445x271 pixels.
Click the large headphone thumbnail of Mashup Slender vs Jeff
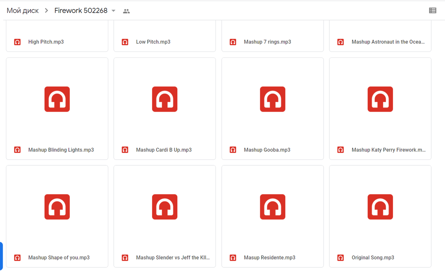point(165,207)
